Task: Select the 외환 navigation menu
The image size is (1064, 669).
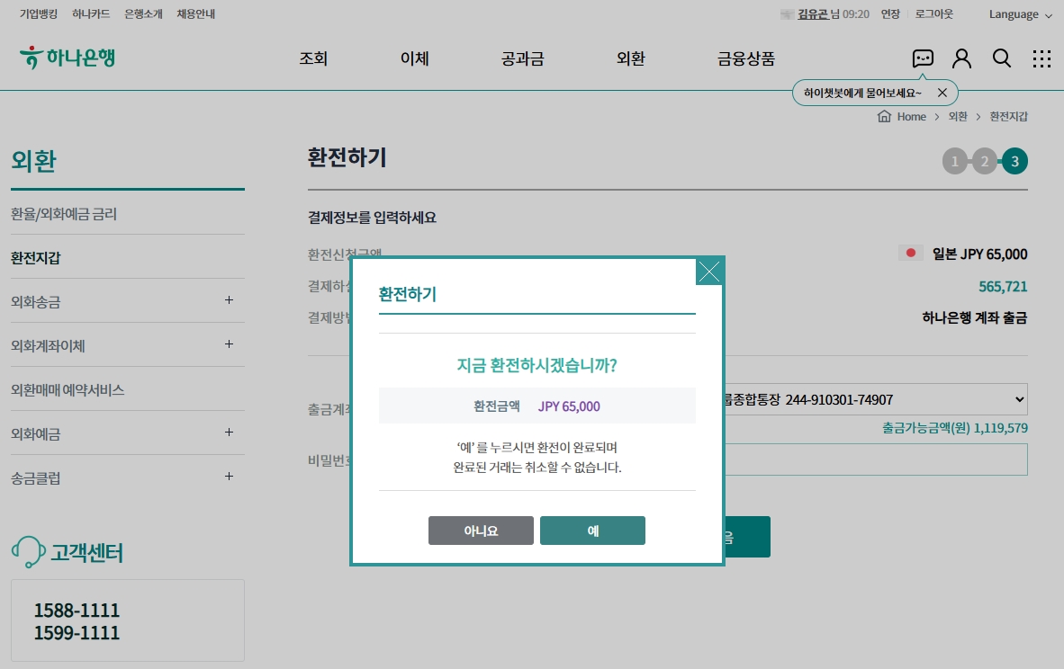Action: point(630,57)
